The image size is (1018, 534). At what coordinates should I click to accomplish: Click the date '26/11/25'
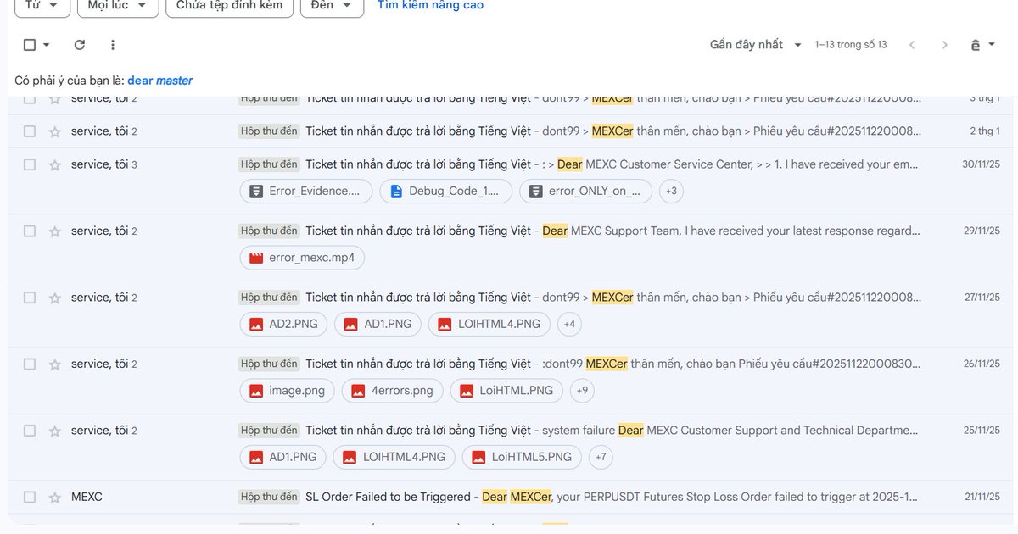(x=982, y=364)
